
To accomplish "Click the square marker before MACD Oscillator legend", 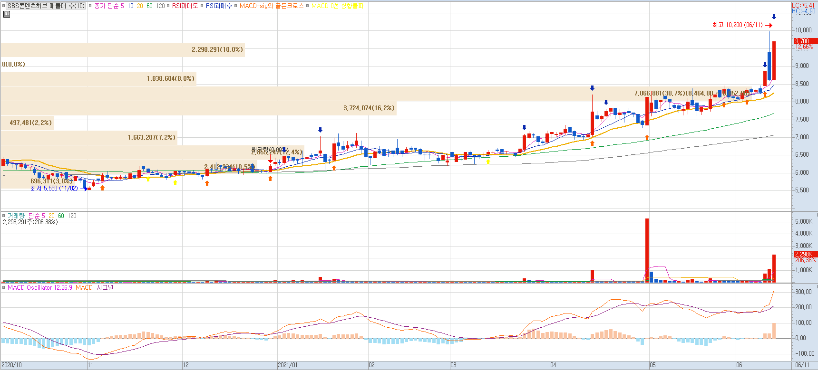I will 4,287.
